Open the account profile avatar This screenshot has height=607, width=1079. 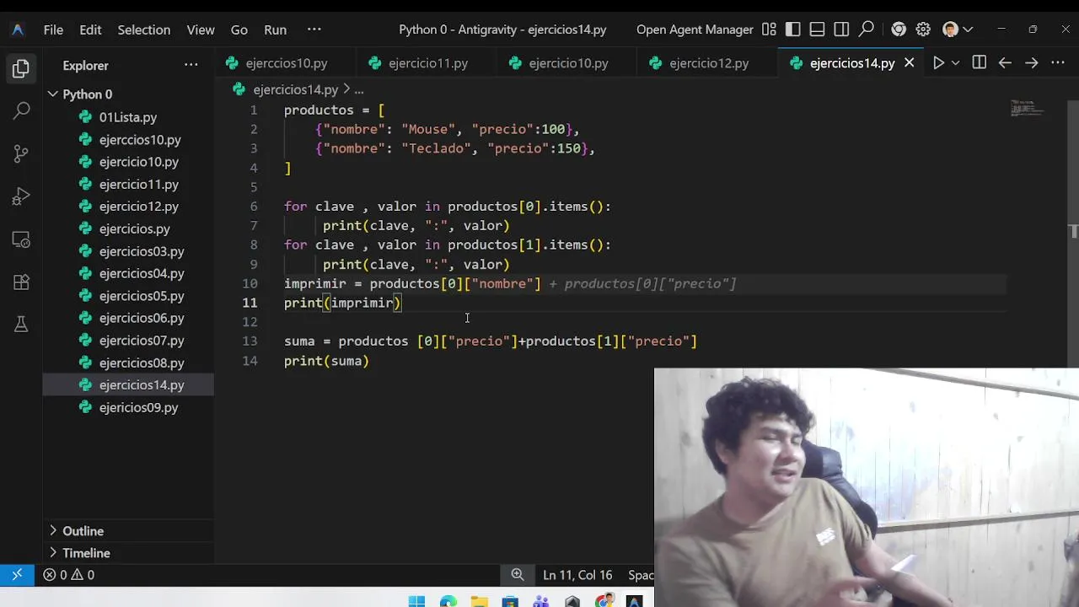click(950, 30)
